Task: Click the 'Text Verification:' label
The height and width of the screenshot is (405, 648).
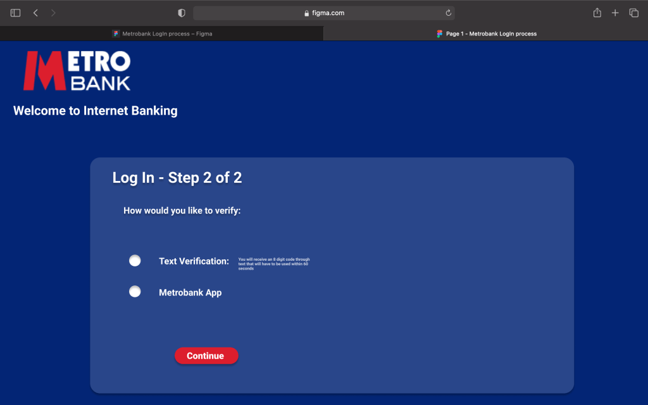Action: coord(194,261)
